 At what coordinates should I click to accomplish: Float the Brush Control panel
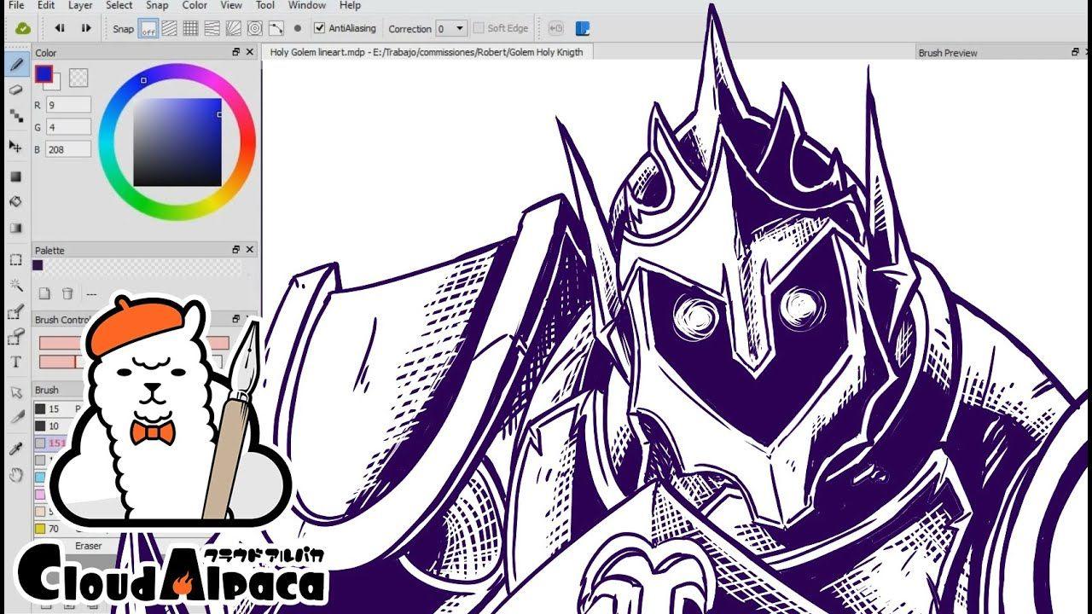pyautogui.click(x=236, y=319)
